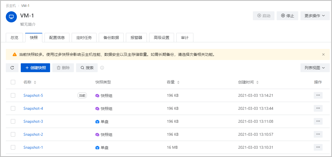The width and height of the screenshot is (332, 157).
Task: Open the three-dot menu for Snapshot-1
Action: pos(318,147)
